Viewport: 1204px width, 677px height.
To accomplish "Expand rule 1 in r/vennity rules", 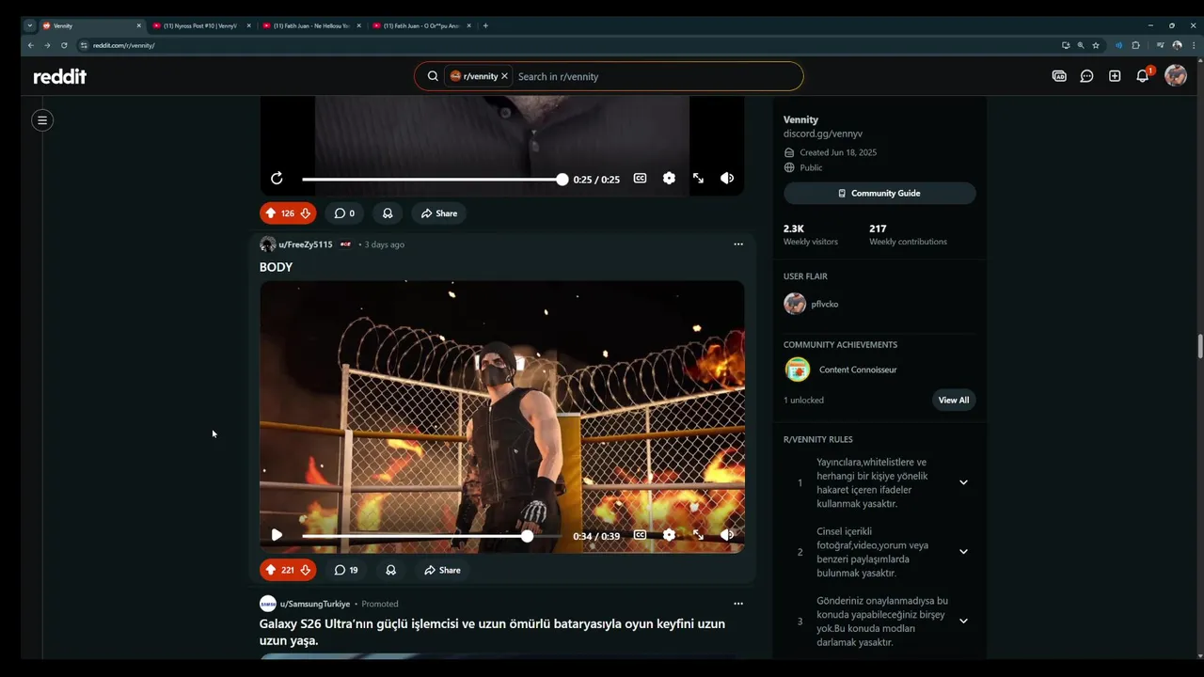I will [963, 482].
